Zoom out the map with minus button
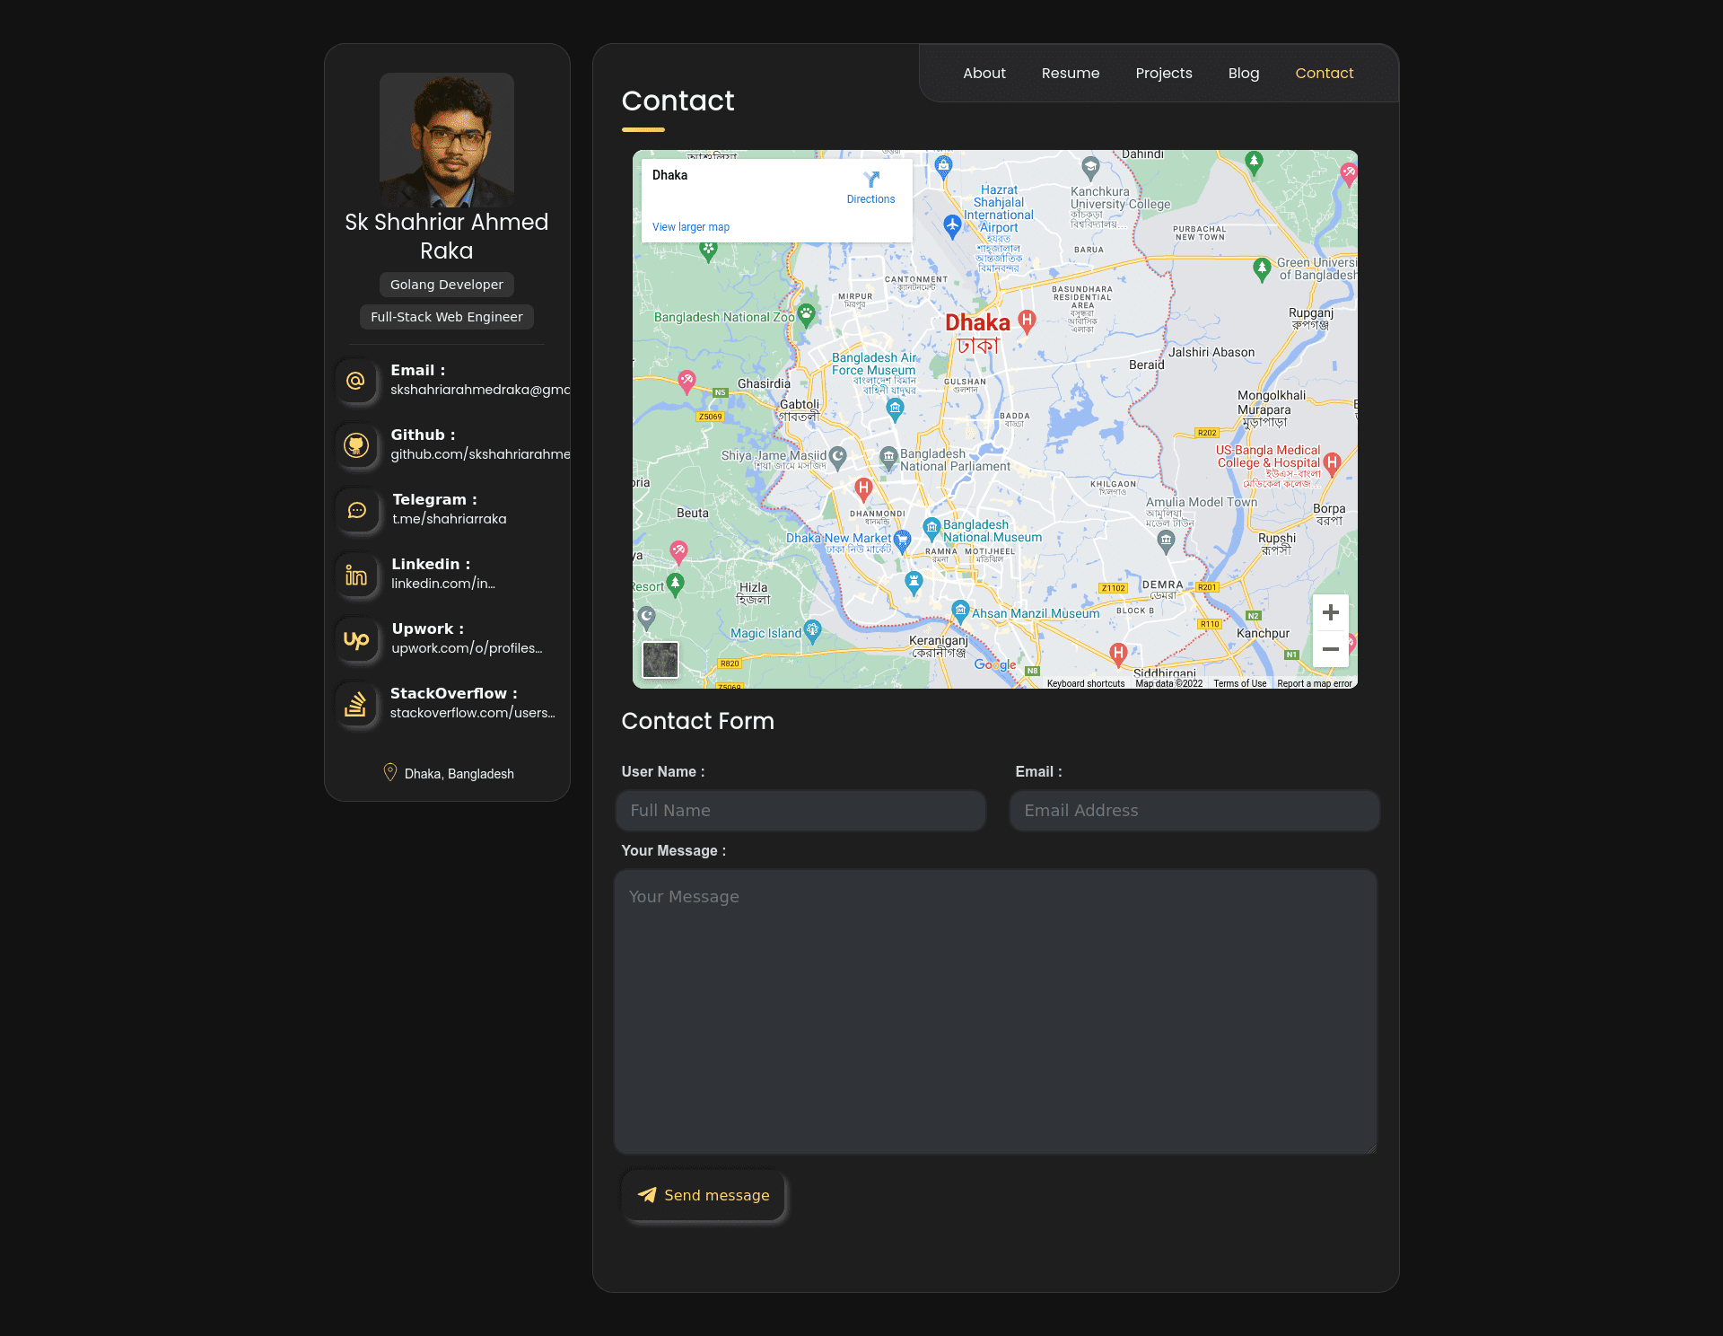 1331,649
